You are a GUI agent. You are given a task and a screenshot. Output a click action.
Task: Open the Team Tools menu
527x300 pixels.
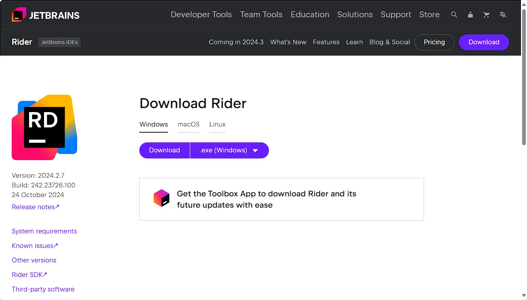tap(261, 15)
